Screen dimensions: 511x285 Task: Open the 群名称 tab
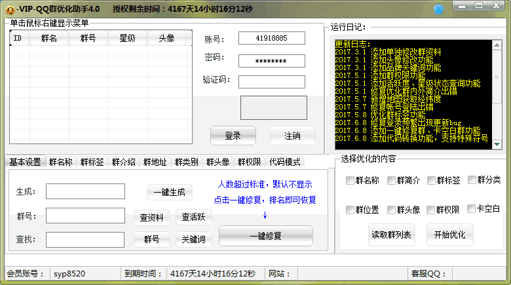point(61,162)
